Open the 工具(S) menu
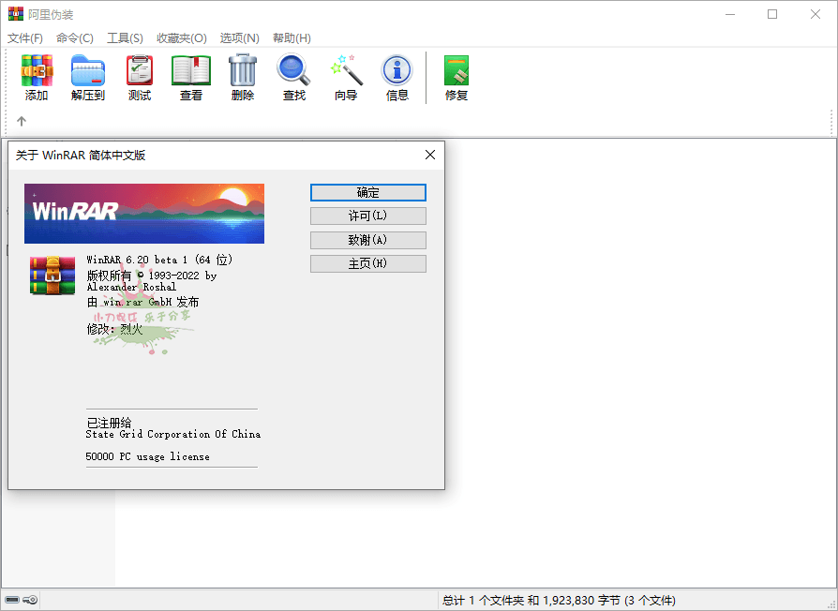 [x=125, y=38]
